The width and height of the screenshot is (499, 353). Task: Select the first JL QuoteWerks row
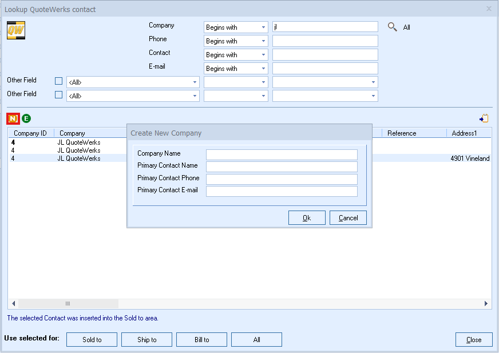(79, 142)
